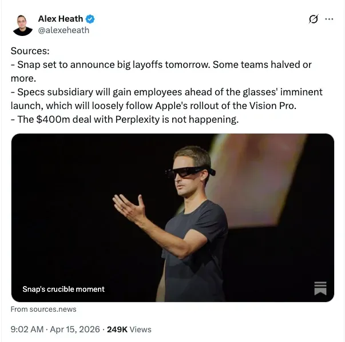The image size is (345, 342).
Task: Open the Grok slashed-circle icon
Action: (314, 19)
